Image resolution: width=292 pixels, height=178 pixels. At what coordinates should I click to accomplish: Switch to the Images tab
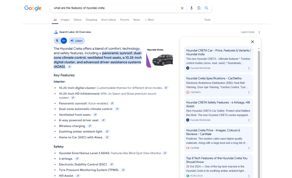[x=65, y=20]
